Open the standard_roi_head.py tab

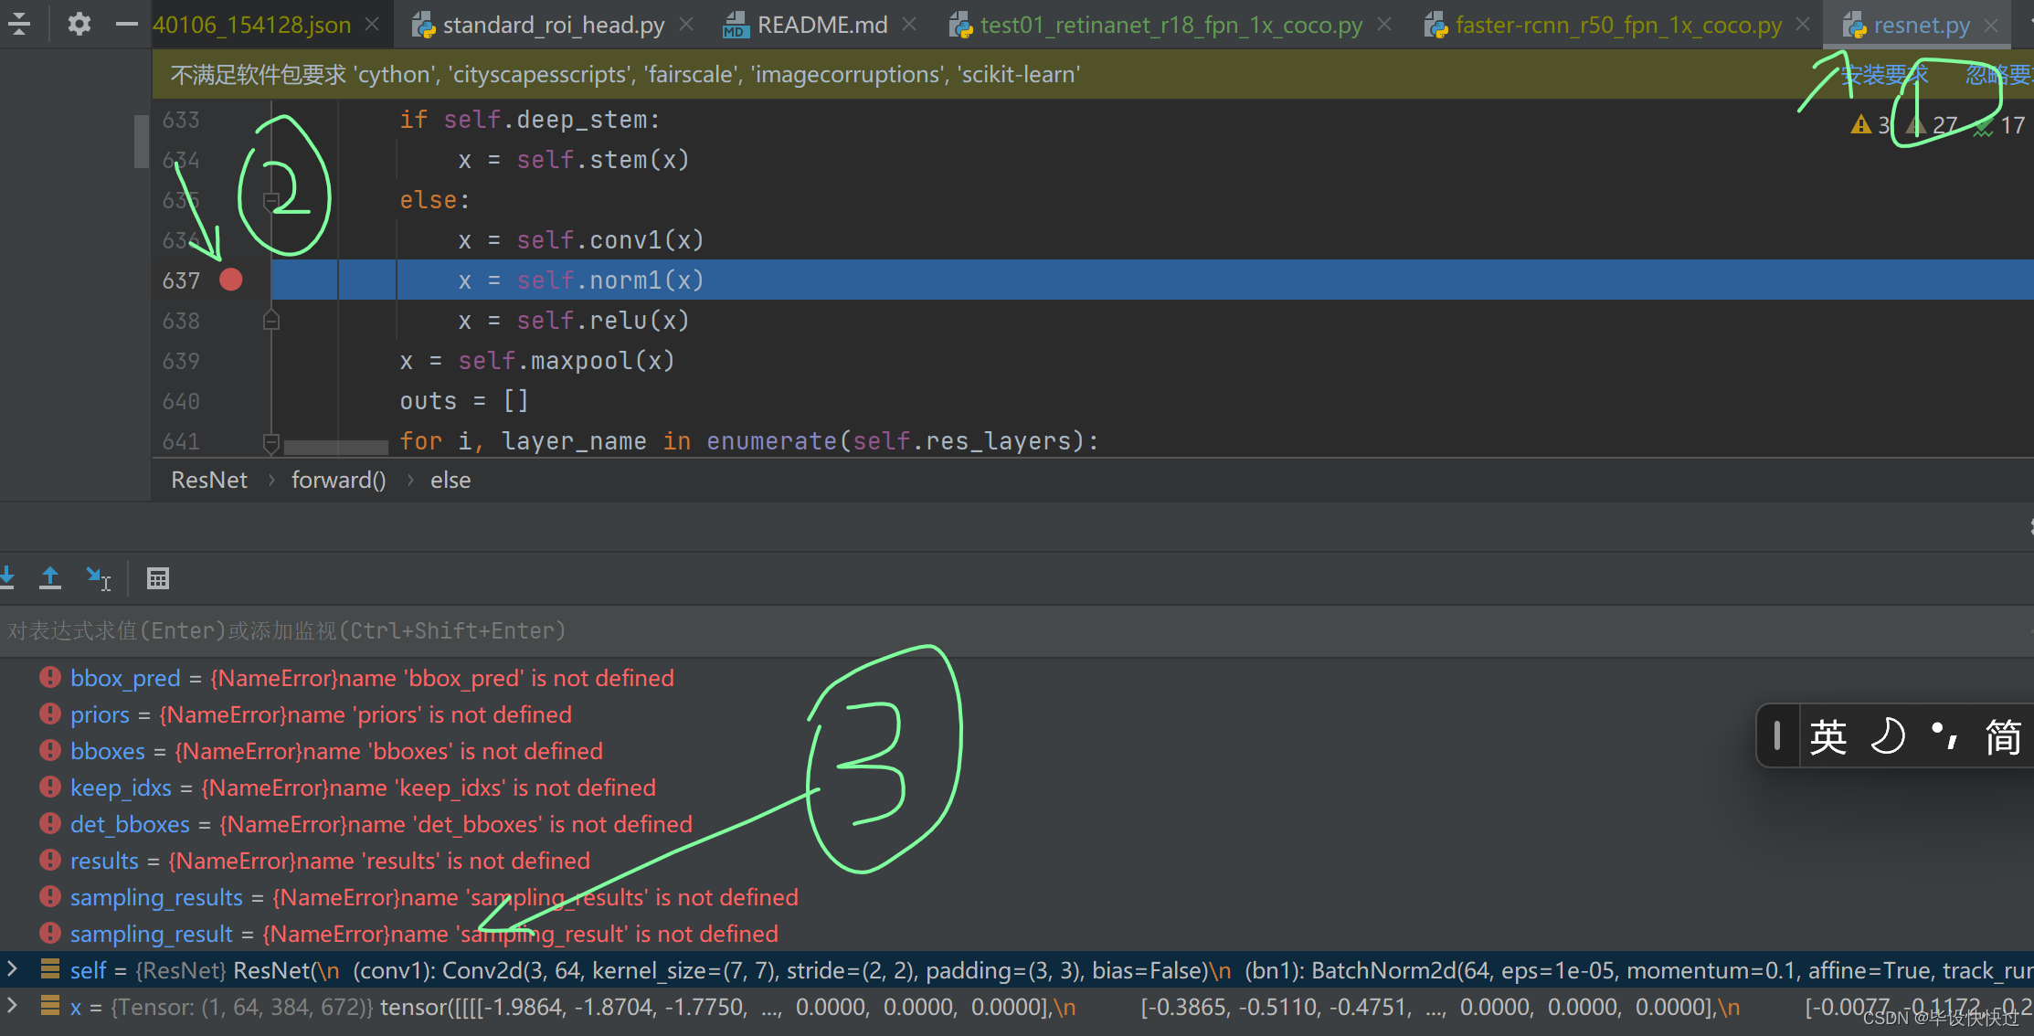[549, 25]
